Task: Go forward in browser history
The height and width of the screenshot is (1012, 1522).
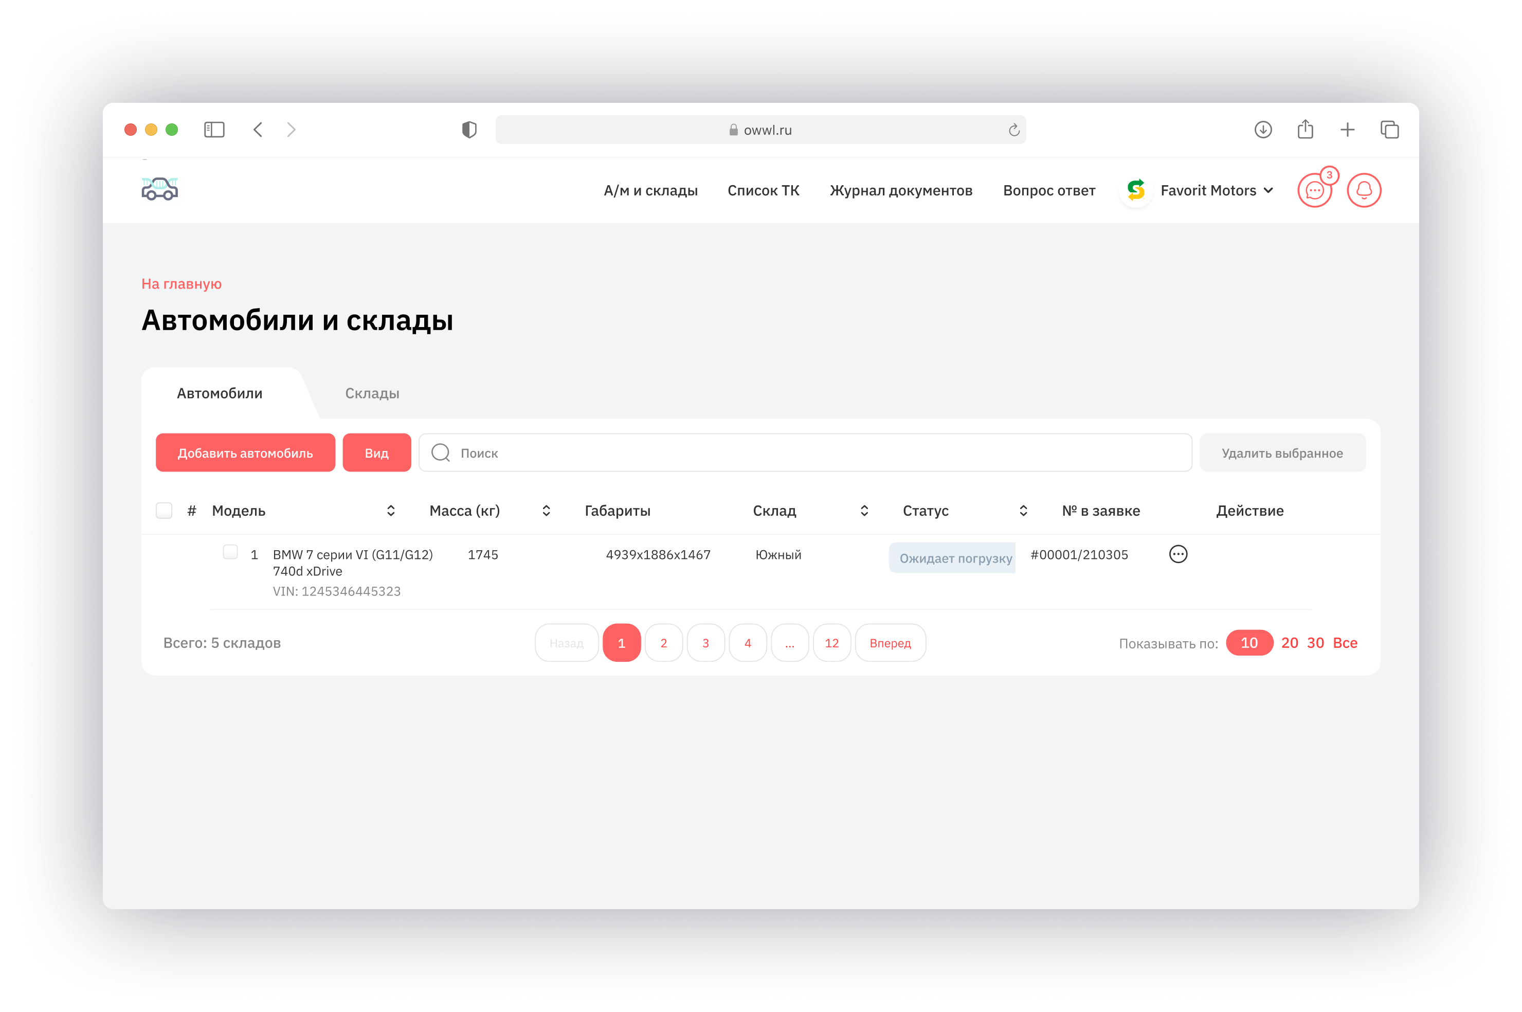Action: 292,130
